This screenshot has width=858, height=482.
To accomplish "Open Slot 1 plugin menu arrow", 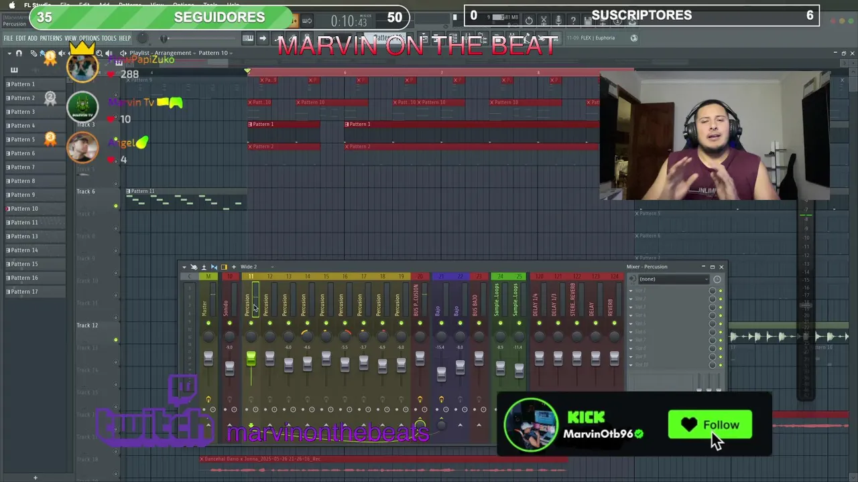I will [x=631, y=291].
